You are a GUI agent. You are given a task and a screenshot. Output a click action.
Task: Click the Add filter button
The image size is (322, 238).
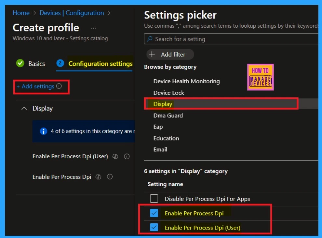(170, 54)
